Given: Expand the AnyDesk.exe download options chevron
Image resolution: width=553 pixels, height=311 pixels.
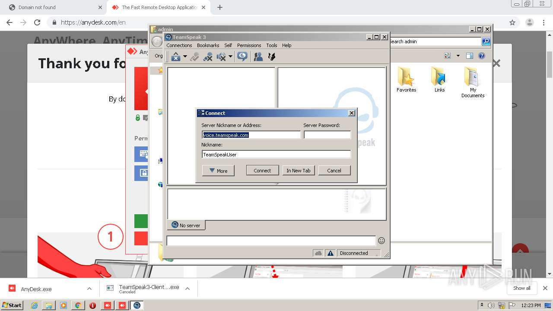Looking at the screenshot, I should pyautogui.click(x=89, y=289).
